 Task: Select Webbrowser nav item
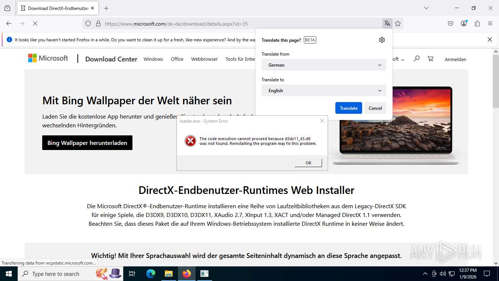(x=204, y=59)
